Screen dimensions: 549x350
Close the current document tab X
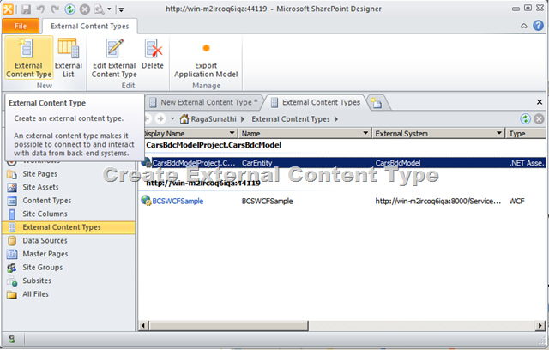tap(540, 102)
